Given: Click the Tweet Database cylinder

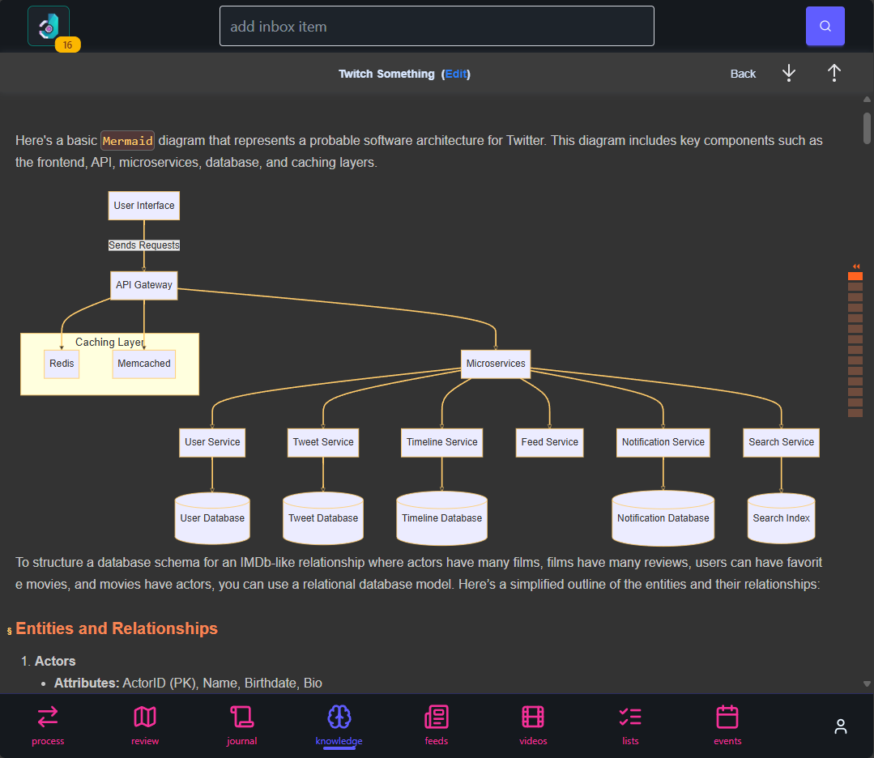Looking at the screenshot, I should click(323, 517).
